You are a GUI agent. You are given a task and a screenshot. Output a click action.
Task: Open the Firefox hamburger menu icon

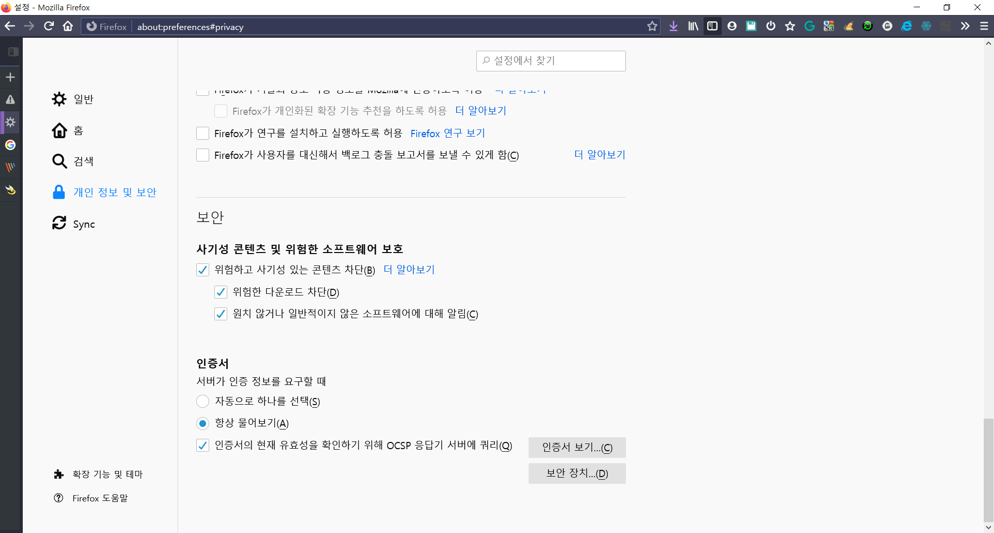tap(985, 26)
